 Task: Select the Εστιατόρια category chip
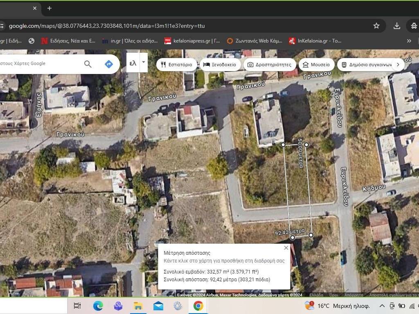[177, 65]
